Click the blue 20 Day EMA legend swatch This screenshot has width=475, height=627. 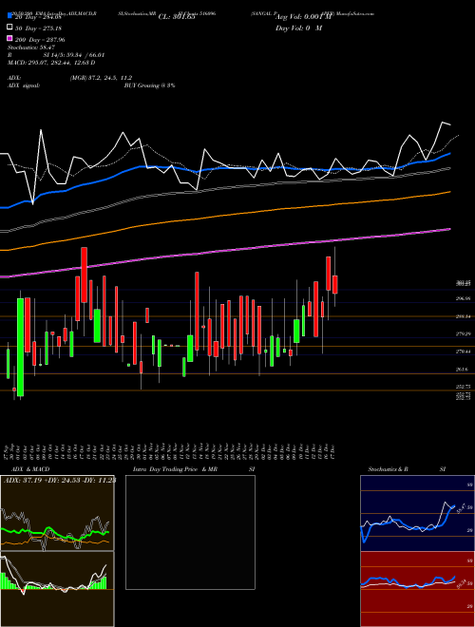tap(10, 16)
